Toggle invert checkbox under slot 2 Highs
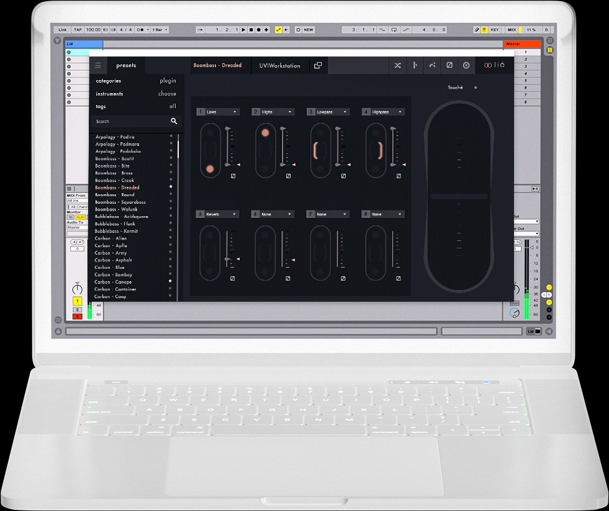 point(288,176)
